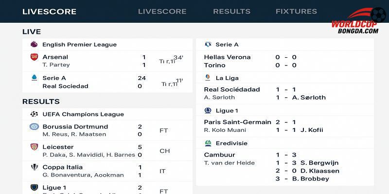Switch to the Fixtures tab
Viewport: 389px width, 194px height.
tap(296, 11)
